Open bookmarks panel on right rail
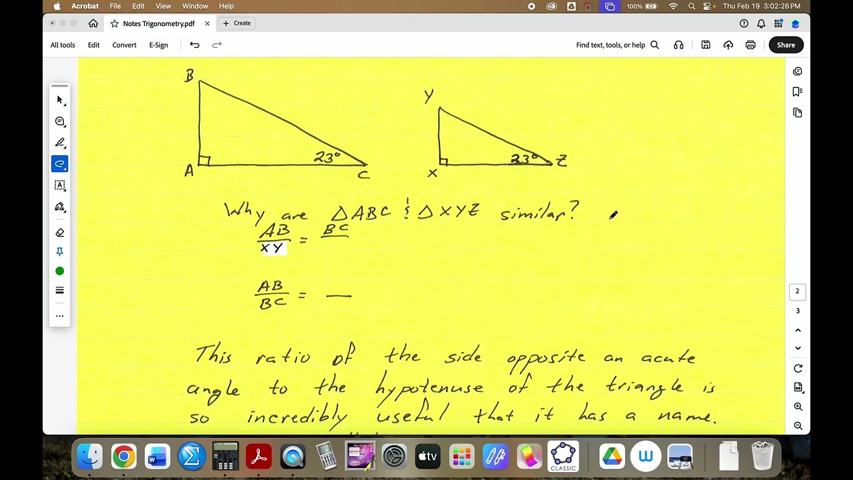The height and width of the screenshot is (480, 853). [798, 91]
